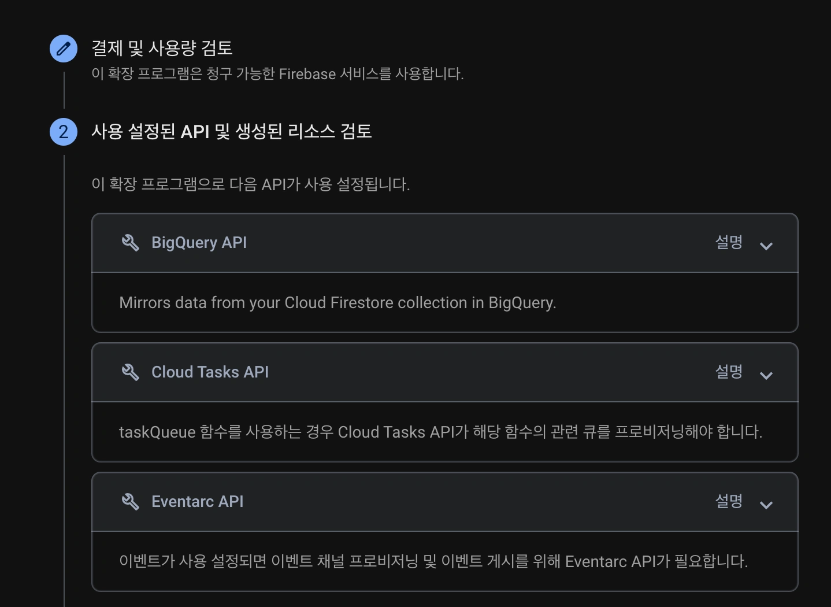Click the Cloud Tasks API title
831x607 pixels.
[x=210, y=372]
